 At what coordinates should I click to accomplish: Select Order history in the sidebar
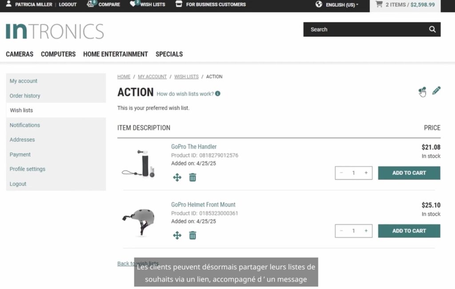(x=25, y=95)
